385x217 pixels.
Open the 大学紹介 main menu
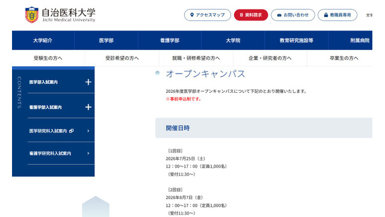(x=43, y=40)
